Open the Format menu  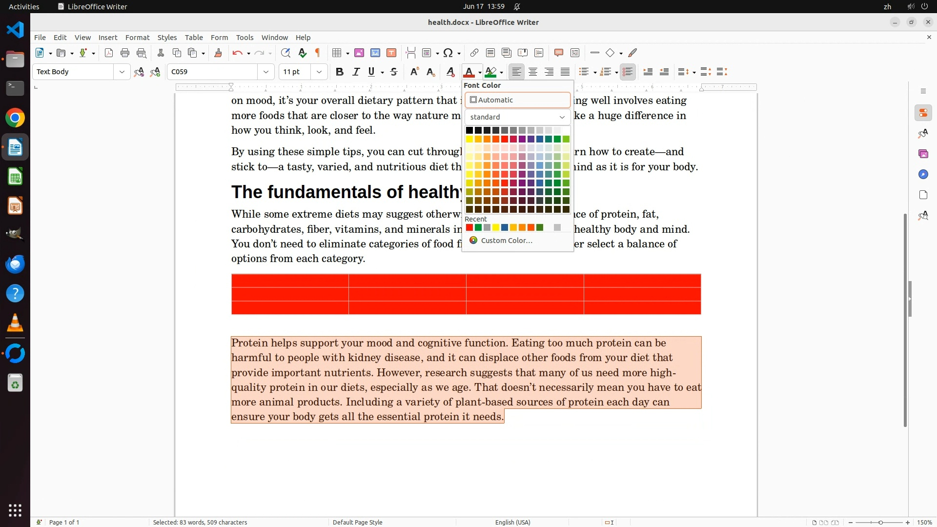[x=137, y=38]
